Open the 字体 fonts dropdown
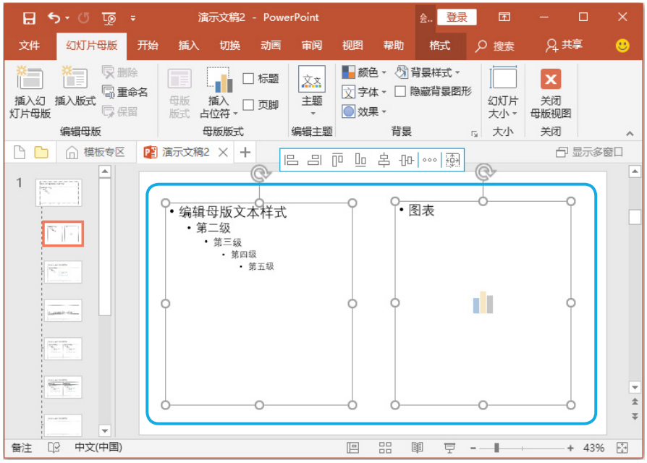Image resolution: width=647 pixels, height=463 pixels. click(x=364, y=92)
